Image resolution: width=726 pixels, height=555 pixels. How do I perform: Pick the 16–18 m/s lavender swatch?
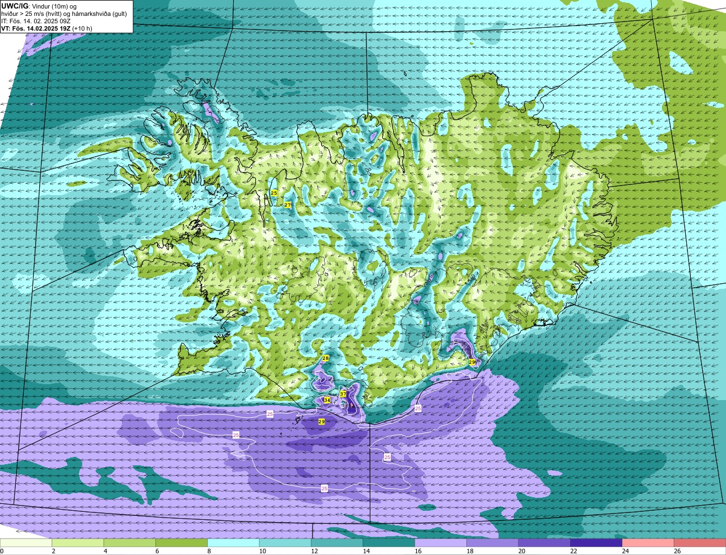441,543
